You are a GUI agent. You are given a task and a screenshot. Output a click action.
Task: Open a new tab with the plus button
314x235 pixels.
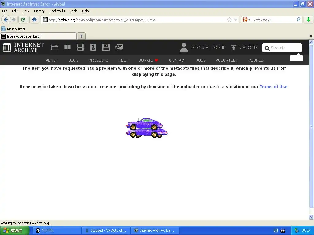pos(81,36)
